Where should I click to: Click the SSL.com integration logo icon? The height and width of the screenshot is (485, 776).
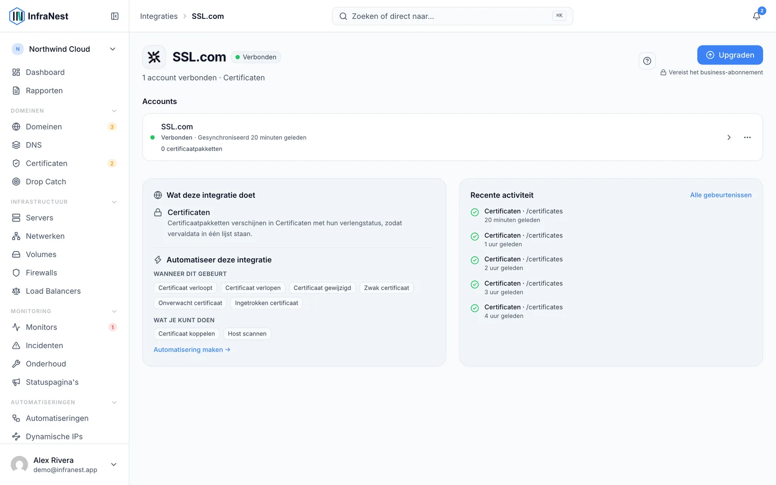(x=154, y=57)
